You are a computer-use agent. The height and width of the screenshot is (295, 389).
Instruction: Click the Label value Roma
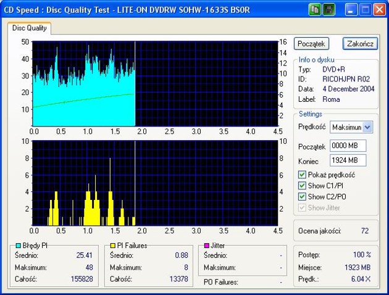(x=331, y=99)
